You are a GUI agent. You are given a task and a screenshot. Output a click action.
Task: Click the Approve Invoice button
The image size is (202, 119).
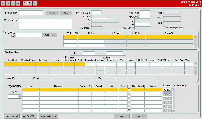click(x=48, y=116)
